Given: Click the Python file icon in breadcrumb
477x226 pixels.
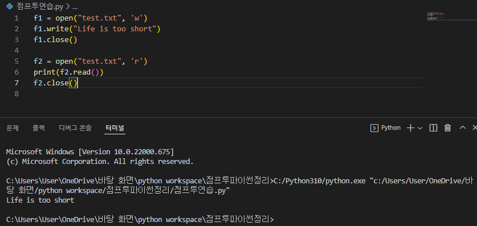Looking at the screenshot, I should 10,6.
